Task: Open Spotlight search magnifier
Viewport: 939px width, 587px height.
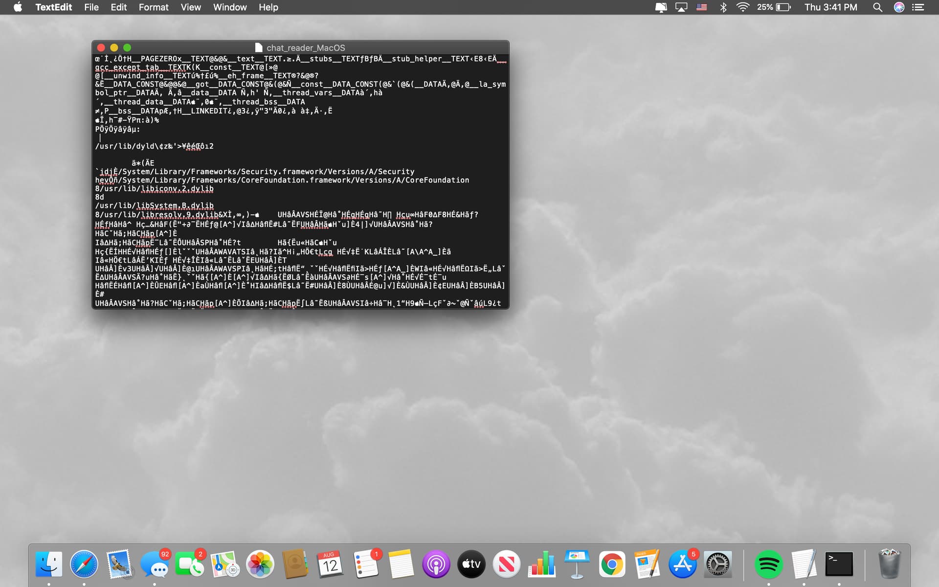Action: pos(877,7)
